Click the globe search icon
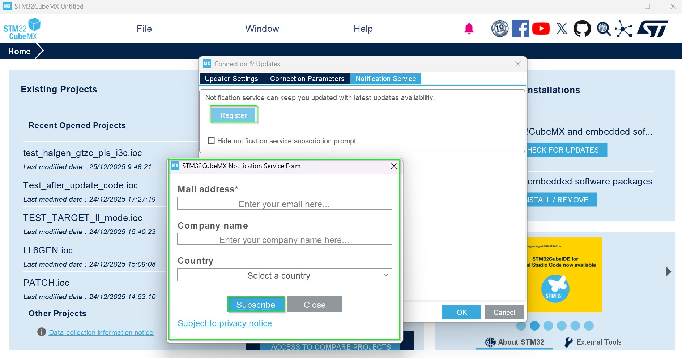The image size is (682, 358). (604, 29)
